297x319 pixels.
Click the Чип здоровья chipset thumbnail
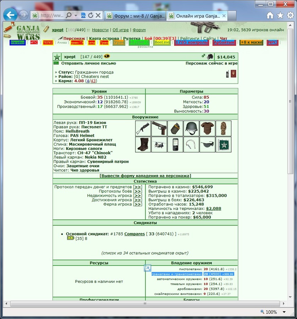click(x=224, y=145)
